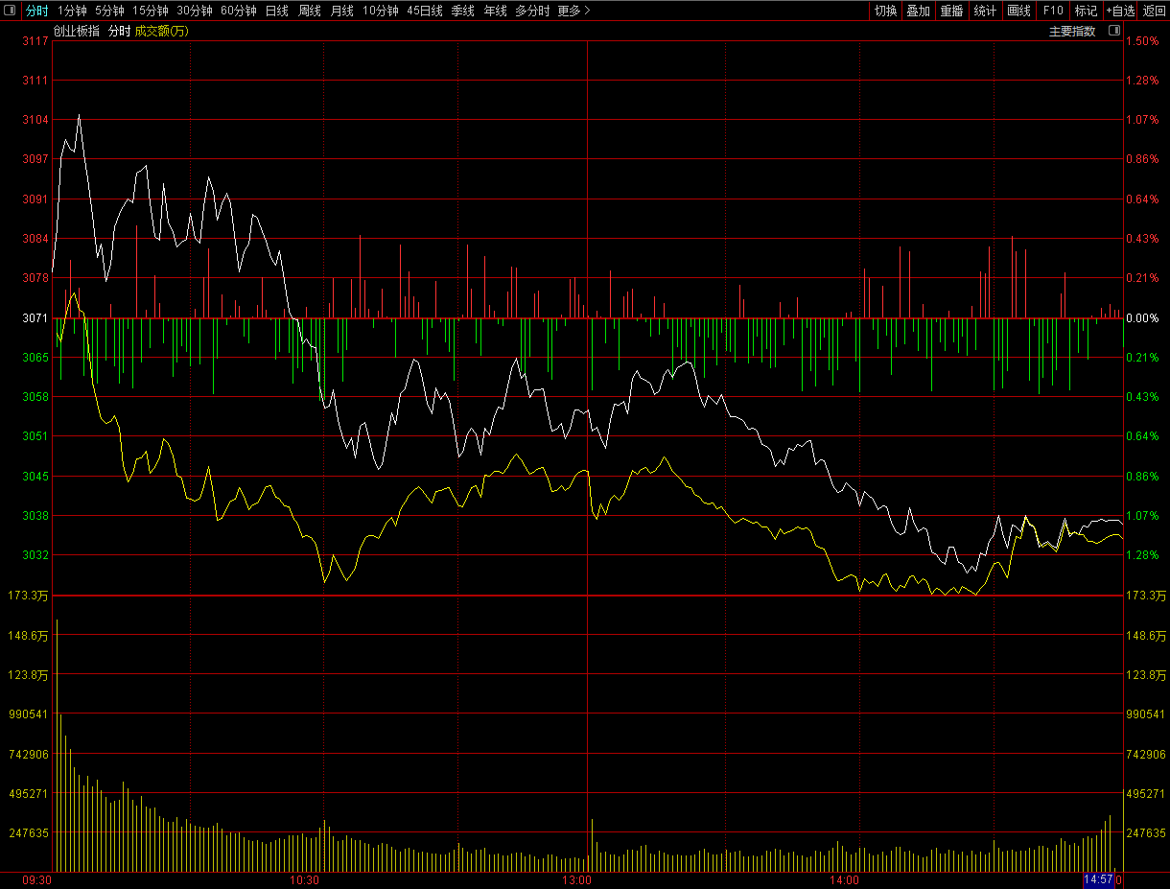Click the 成交额(万) indicator label

pos(162,31)
